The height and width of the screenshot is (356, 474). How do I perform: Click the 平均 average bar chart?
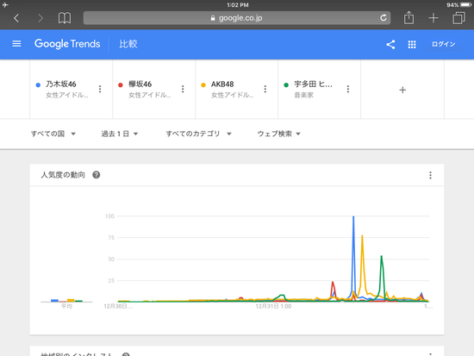66,300
